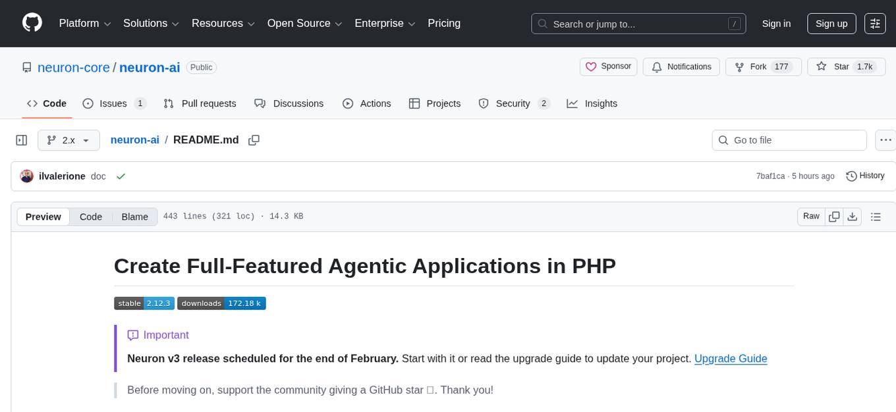Open the Issues tab
Image resolution: width=896 pixels, height=412 pixels.
click(113, 103)
